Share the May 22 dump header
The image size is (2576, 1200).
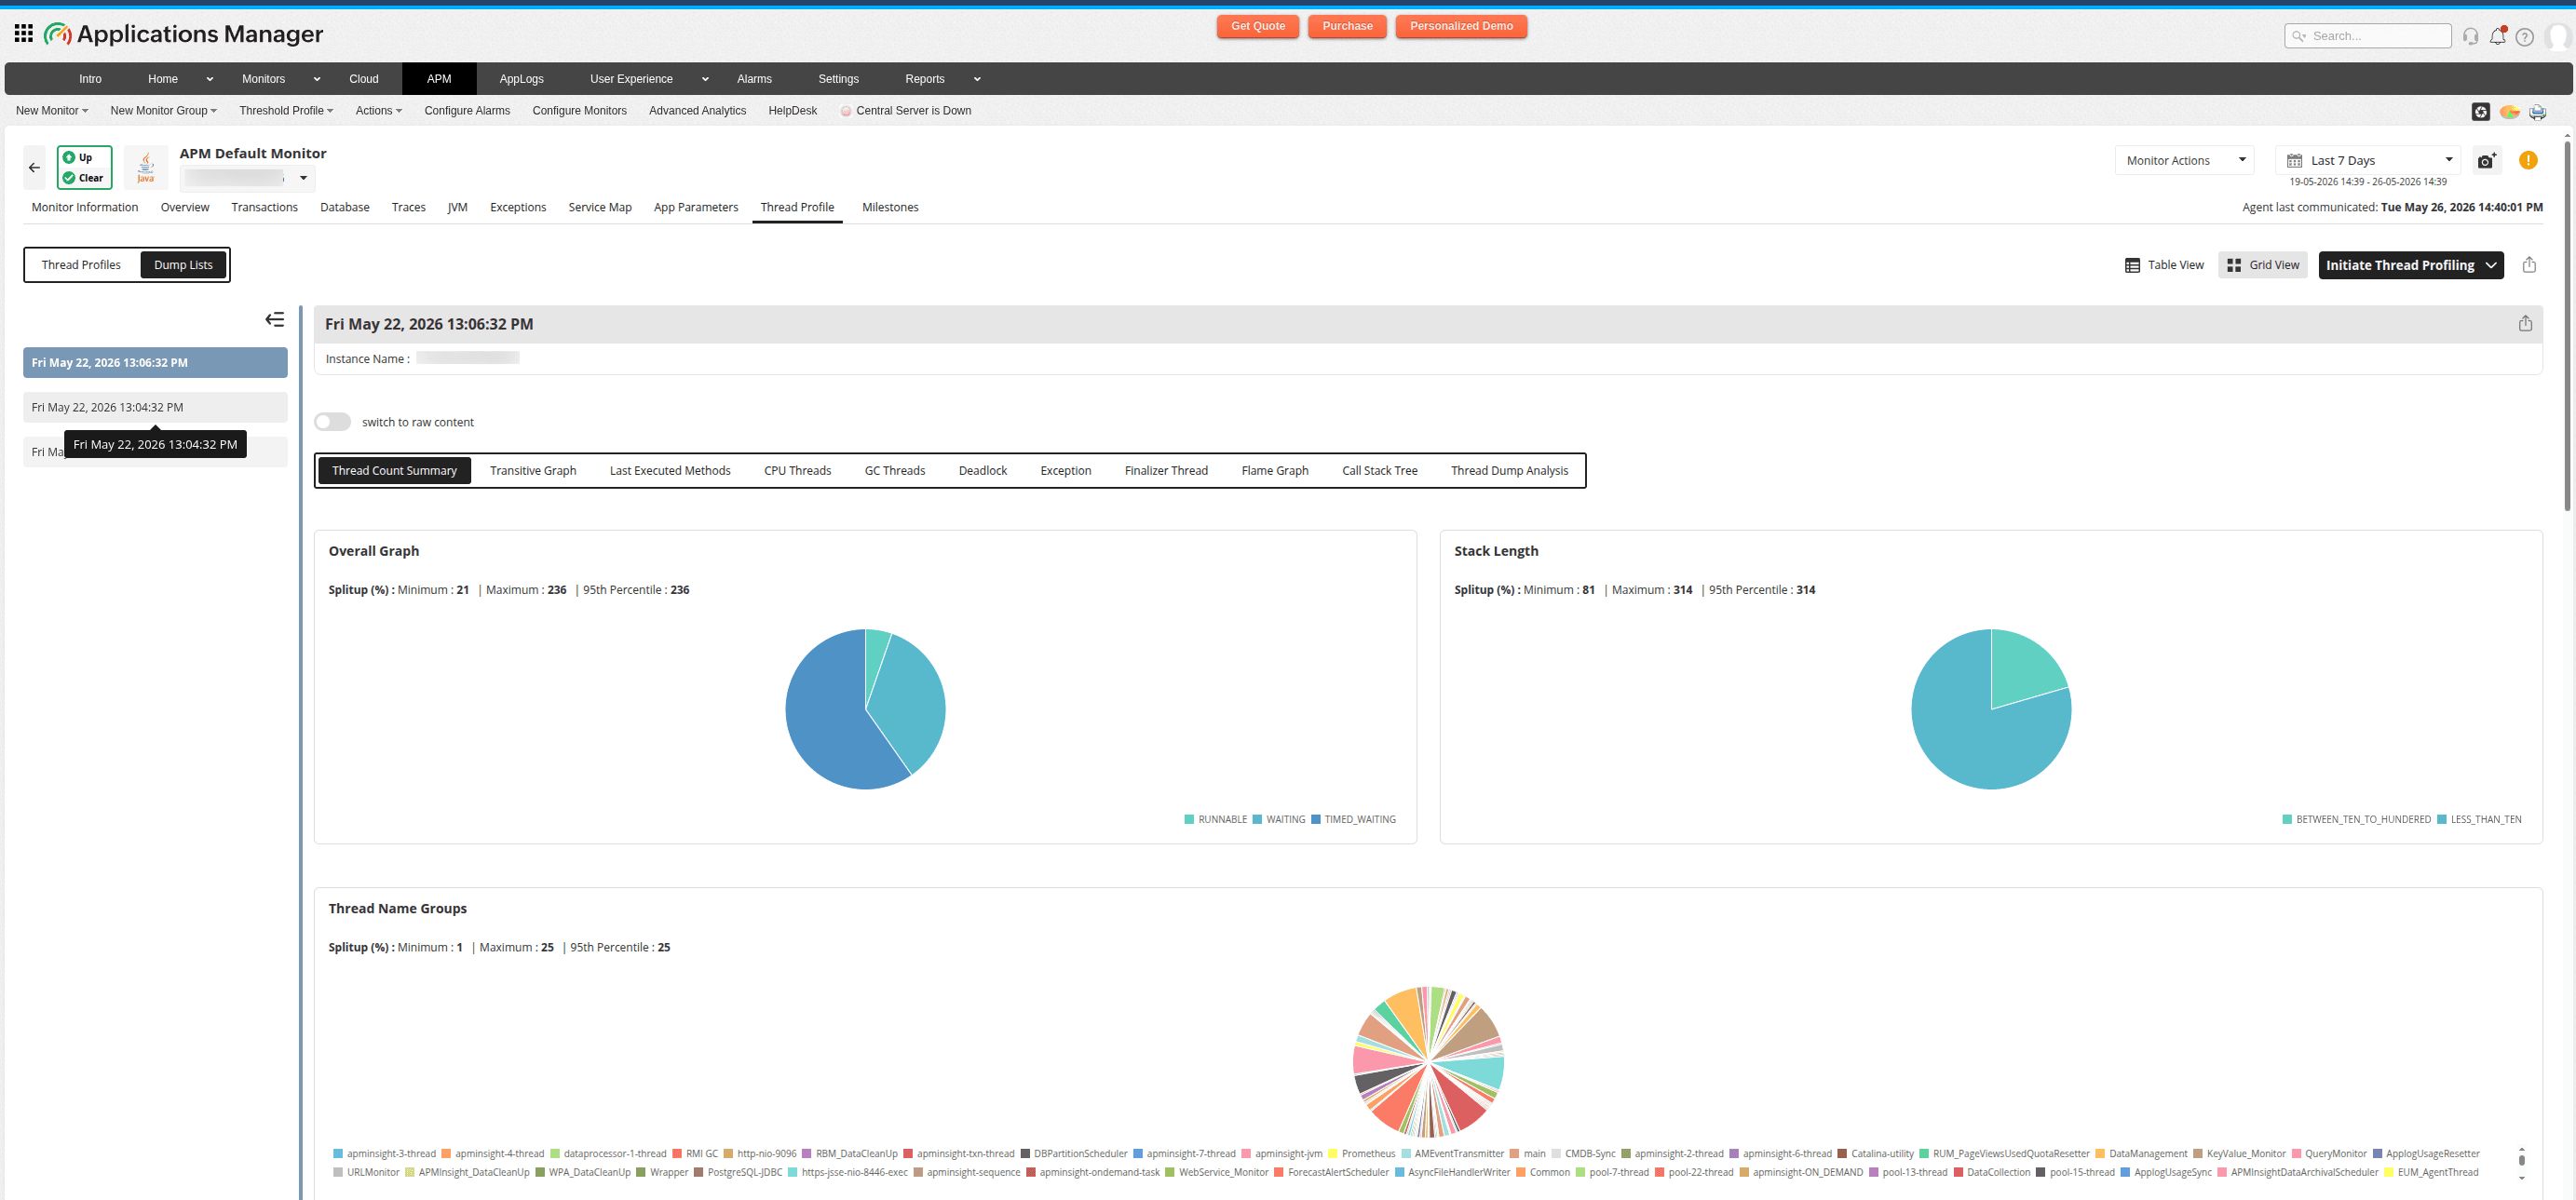point(2525,324)
